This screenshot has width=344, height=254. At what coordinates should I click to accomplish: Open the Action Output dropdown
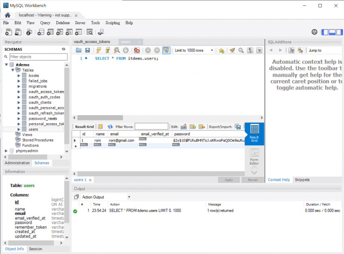129,197
